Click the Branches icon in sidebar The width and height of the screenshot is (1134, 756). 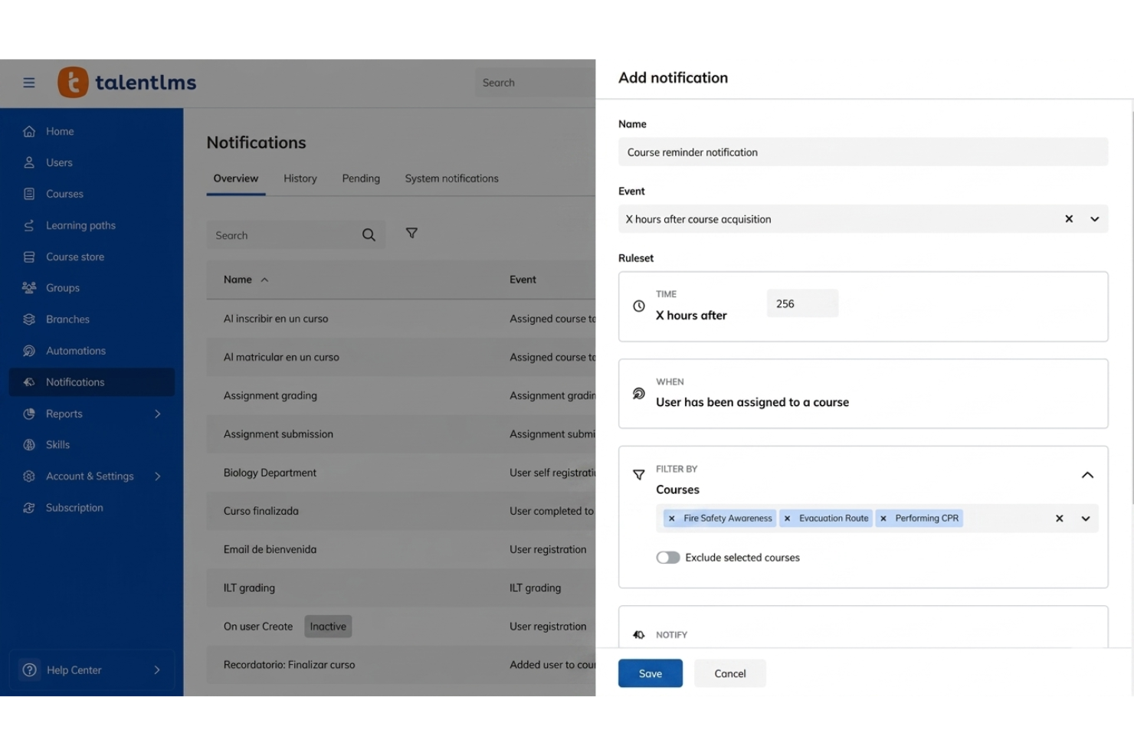click(29, 319)
